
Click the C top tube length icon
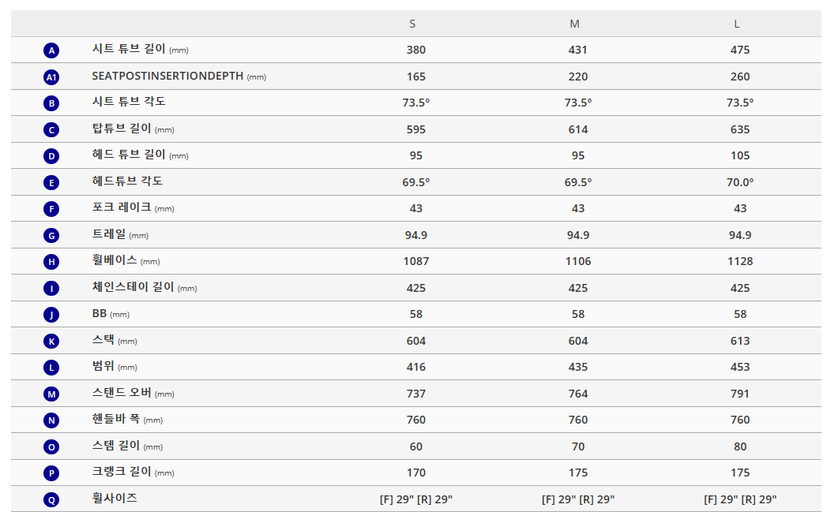51,129
